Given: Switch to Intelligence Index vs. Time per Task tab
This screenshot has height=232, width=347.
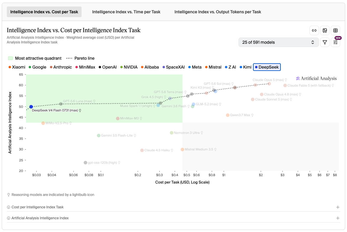Looking at the screenshot, I should pyautogui.click(x=126, y=12).
